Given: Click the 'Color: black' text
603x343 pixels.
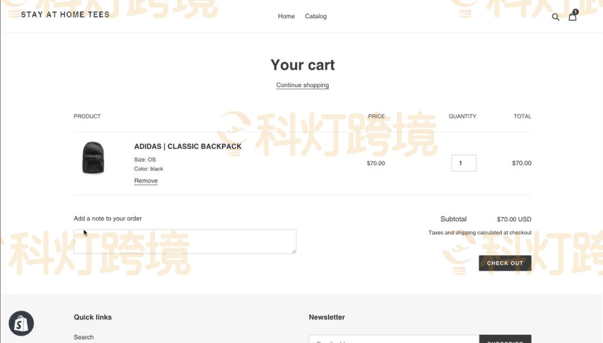Looking at the screenshot, I should (148, 169).
